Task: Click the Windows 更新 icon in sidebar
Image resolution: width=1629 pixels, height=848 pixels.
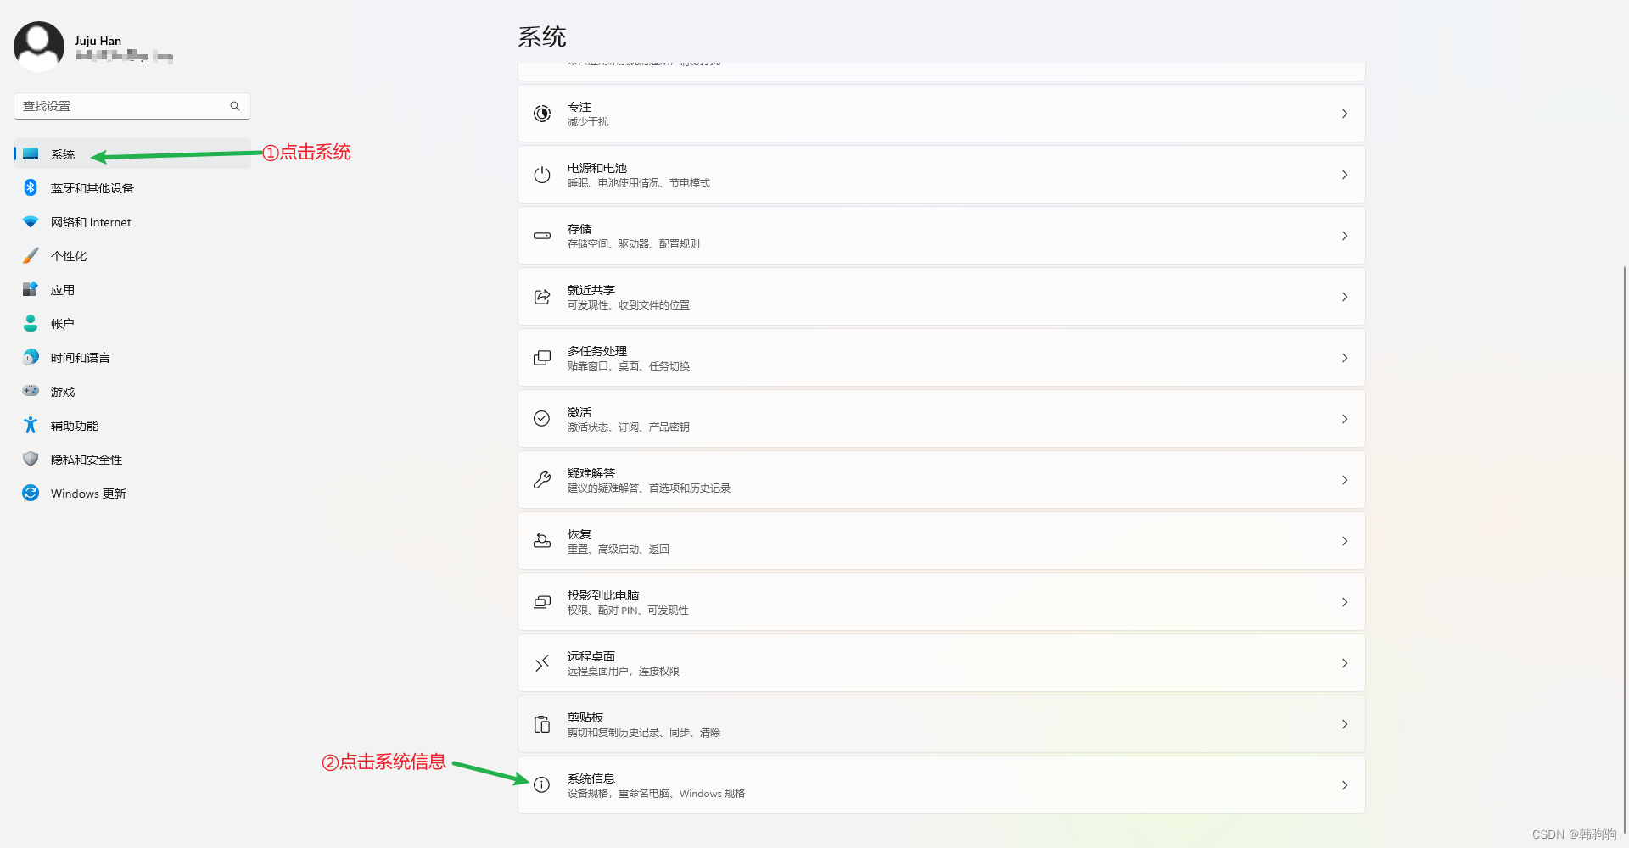Action: coord(30,493)
